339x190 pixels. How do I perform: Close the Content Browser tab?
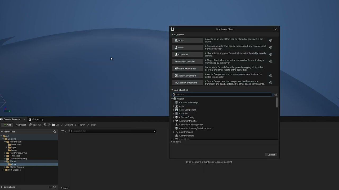pos(24,119)
